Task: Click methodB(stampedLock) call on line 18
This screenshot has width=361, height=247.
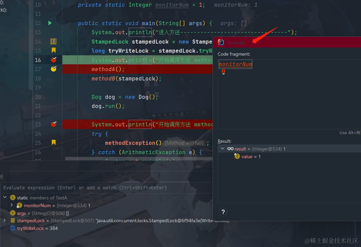Action: point(126,79)
